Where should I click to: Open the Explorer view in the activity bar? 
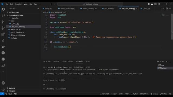3,9
